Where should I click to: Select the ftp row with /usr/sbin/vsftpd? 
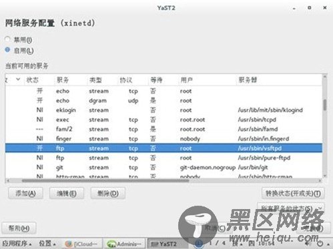[163, 148]
